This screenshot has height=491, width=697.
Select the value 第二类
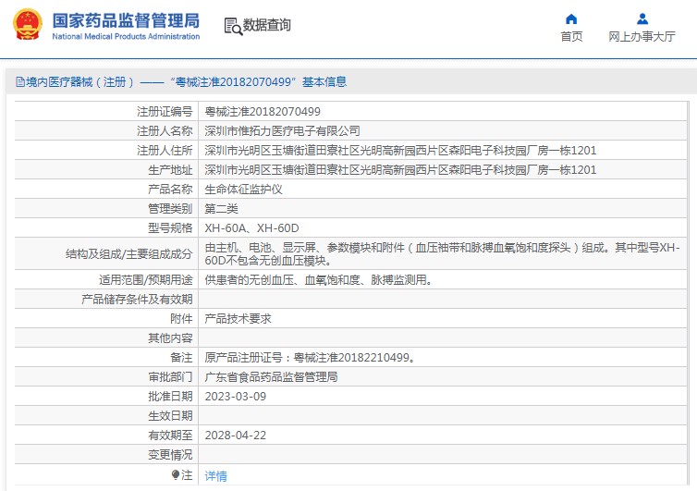click(221, 209)
